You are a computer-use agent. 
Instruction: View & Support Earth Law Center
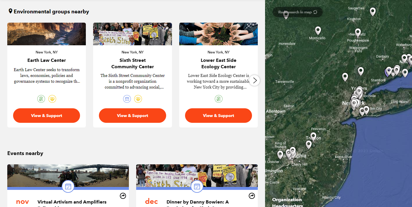(x=47, y=116)
